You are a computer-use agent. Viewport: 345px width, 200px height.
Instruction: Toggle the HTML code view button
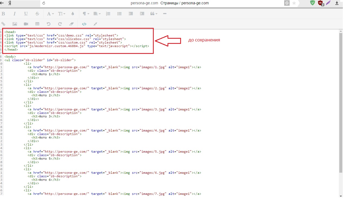coord(84,24)
